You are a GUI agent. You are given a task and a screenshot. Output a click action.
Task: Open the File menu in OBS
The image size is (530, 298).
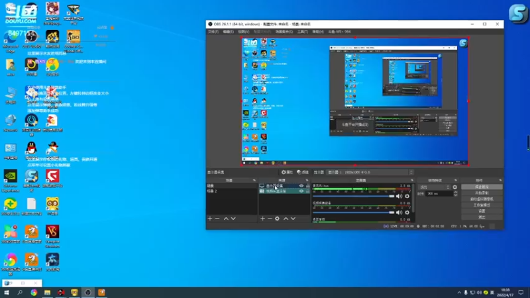213,32
